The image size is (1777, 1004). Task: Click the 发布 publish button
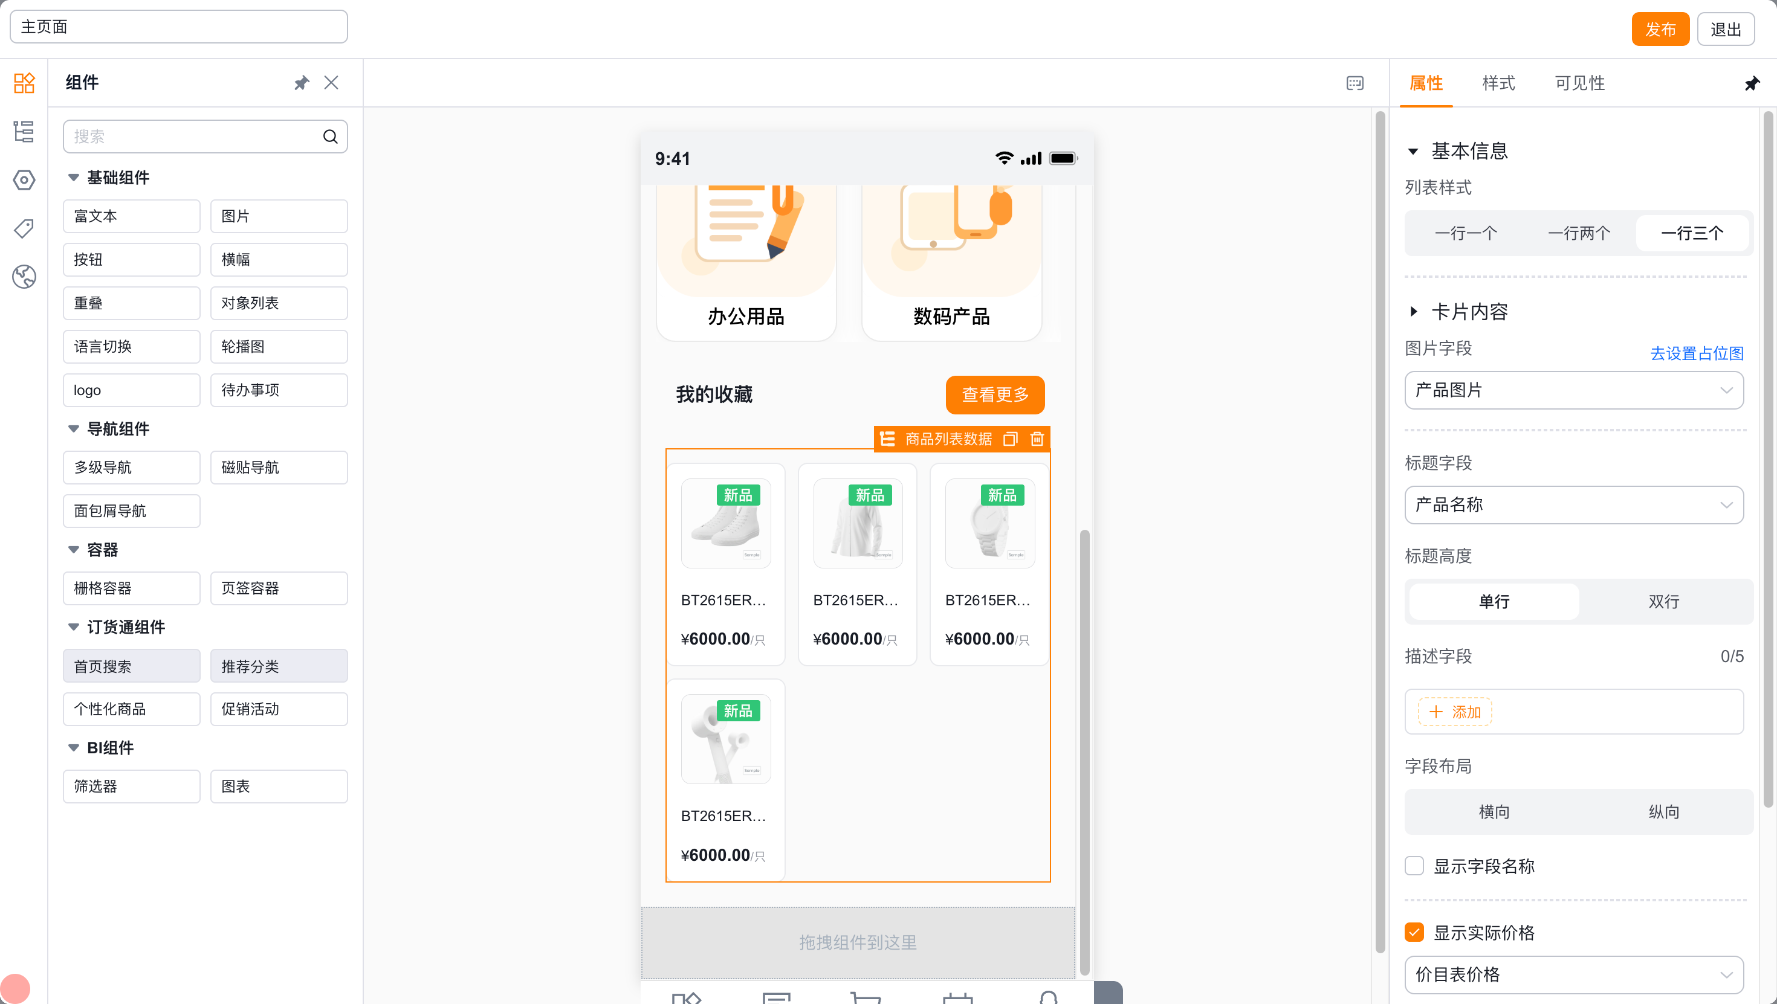(x=1660, y=29)
